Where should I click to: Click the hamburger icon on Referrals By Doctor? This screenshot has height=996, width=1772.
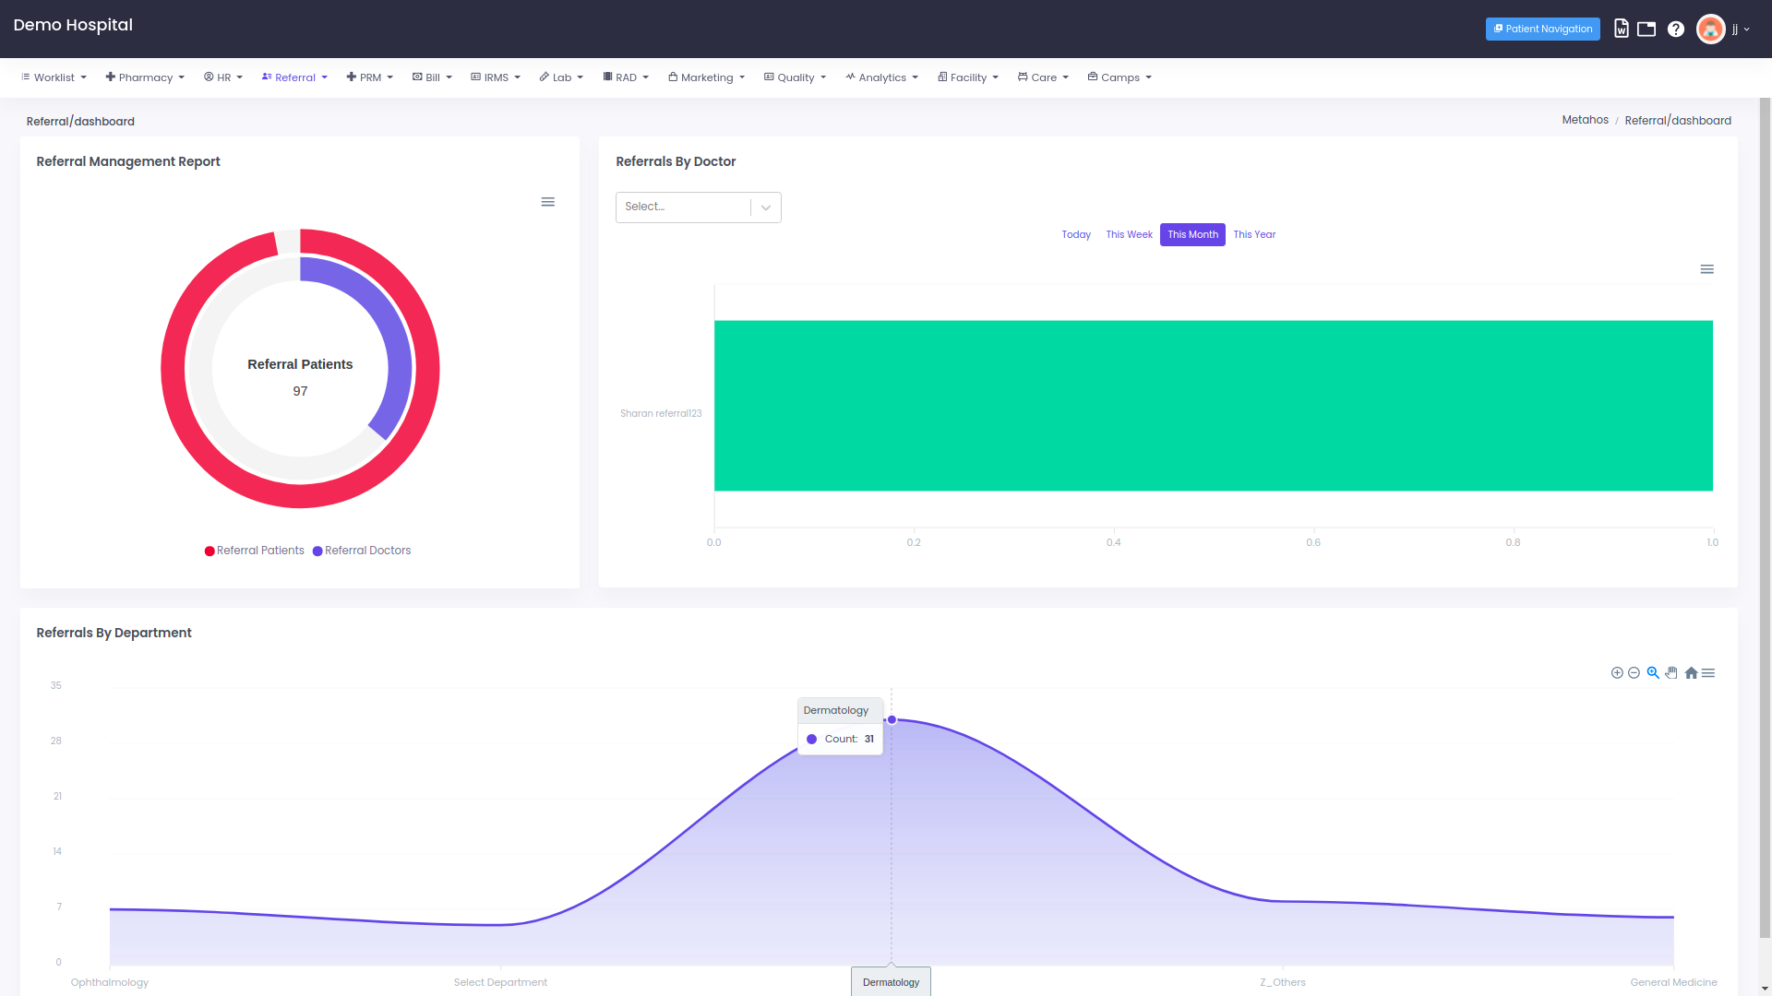1707,268
